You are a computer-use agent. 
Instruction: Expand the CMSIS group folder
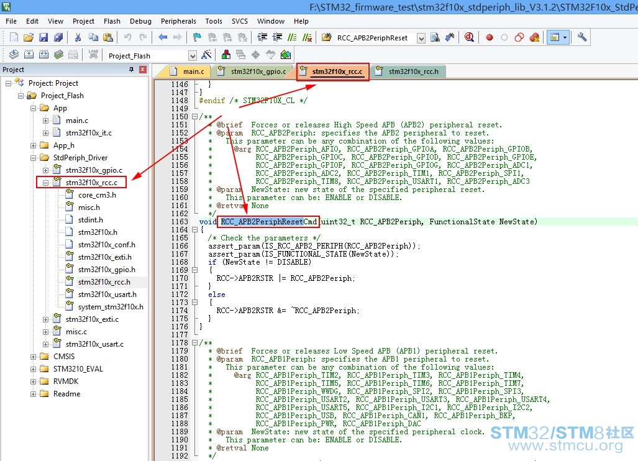click(34, 357)
